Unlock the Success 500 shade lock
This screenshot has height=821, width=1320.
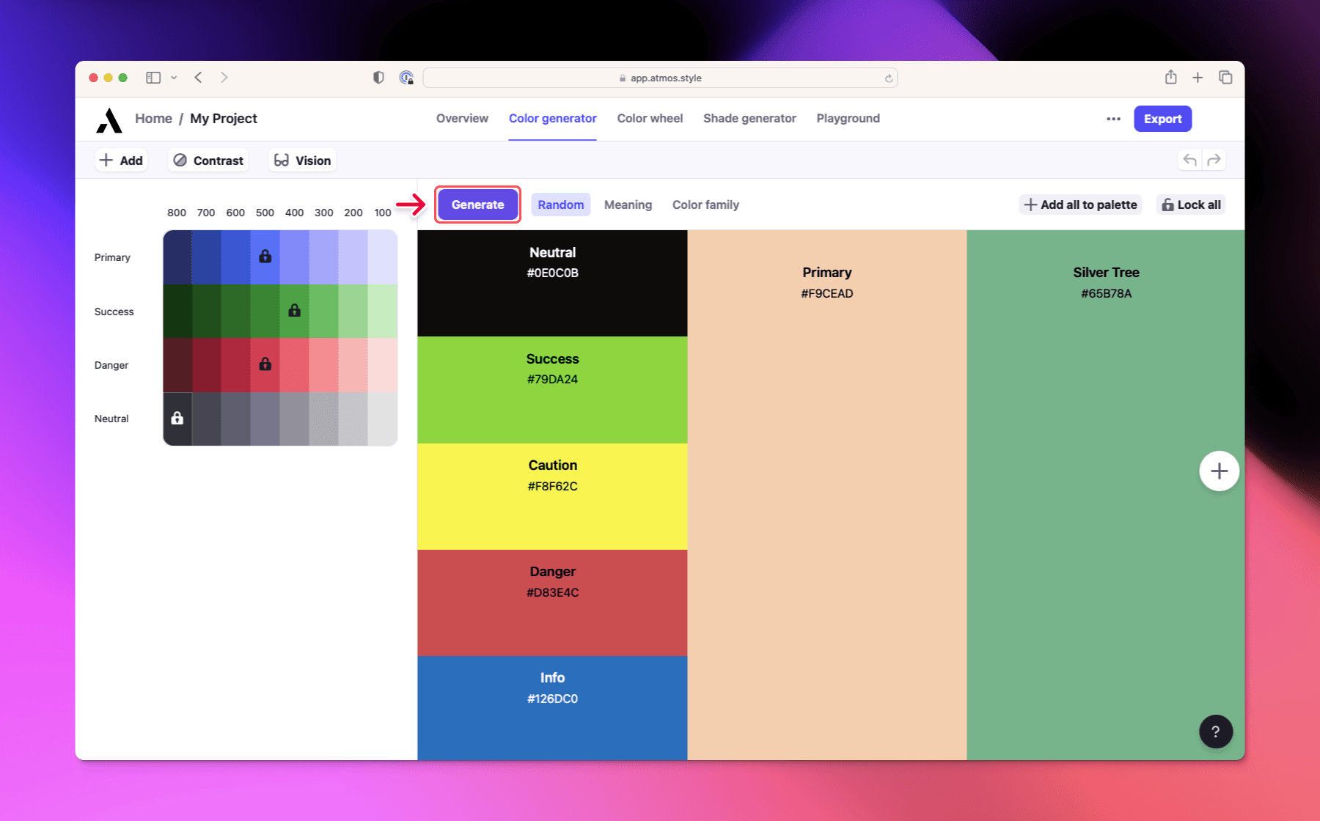tap(294, 311)
